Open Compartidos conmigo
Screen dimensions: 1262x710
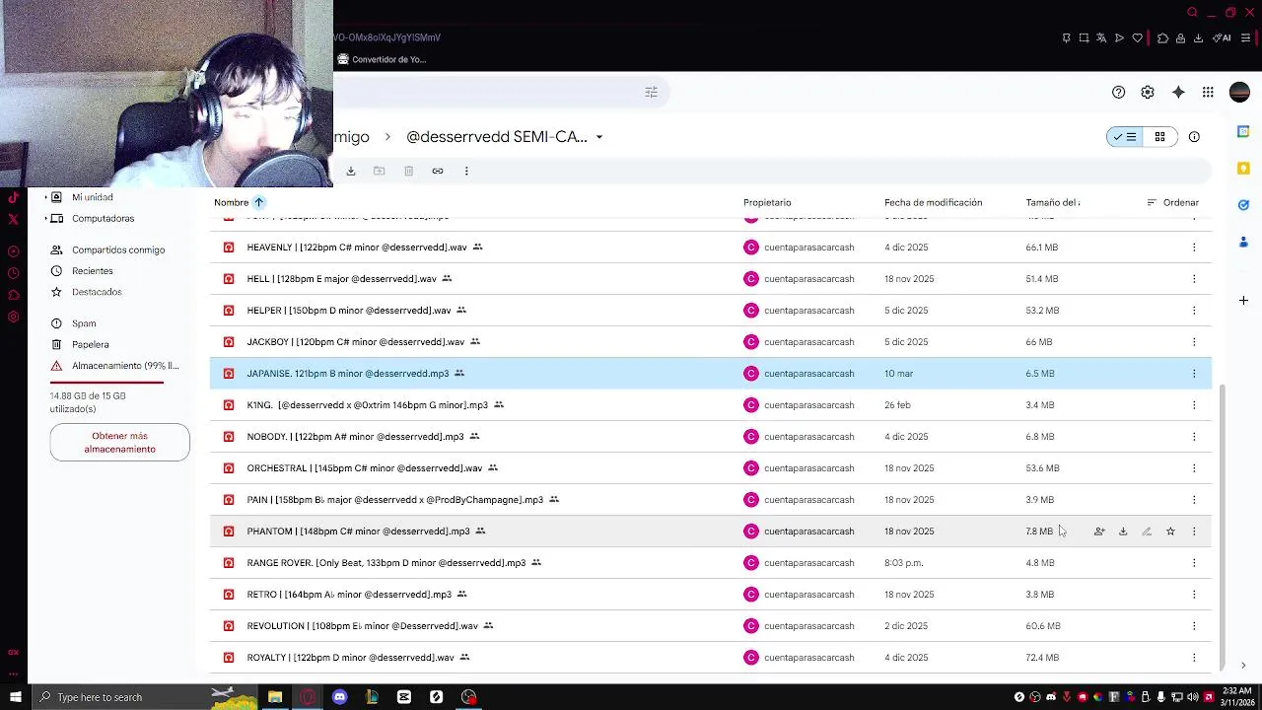tap(118, 250)
